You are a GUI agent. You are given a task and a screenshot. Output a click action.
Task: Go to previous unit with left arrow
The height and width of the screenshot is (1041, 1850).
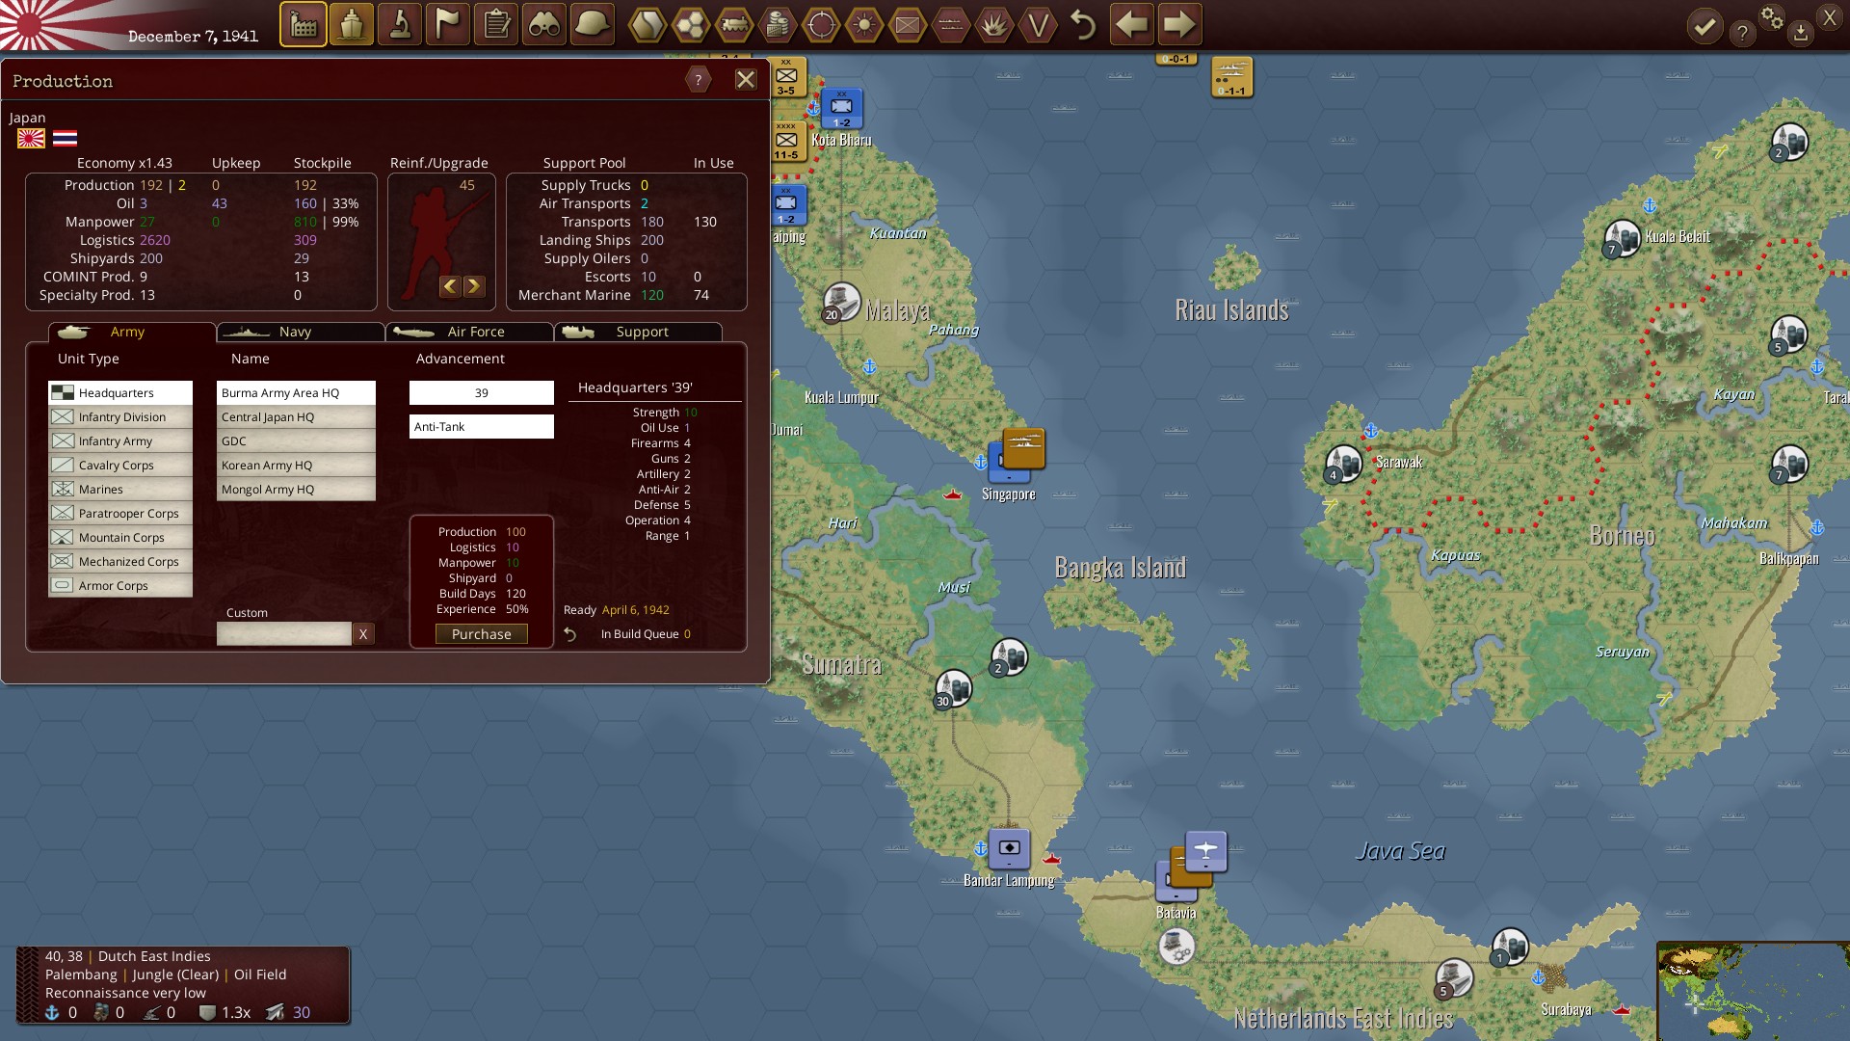1131,25
